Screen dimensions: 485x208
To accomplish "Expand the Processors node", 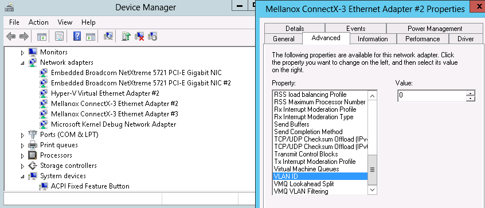I will coord(22,156).
